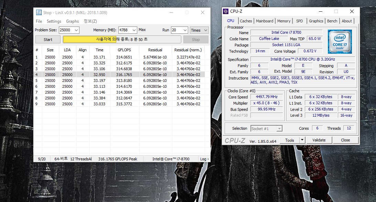Click the Align column header
Image resolution: width=376 pixels, height=202 pixels.
tap(83, 50)
